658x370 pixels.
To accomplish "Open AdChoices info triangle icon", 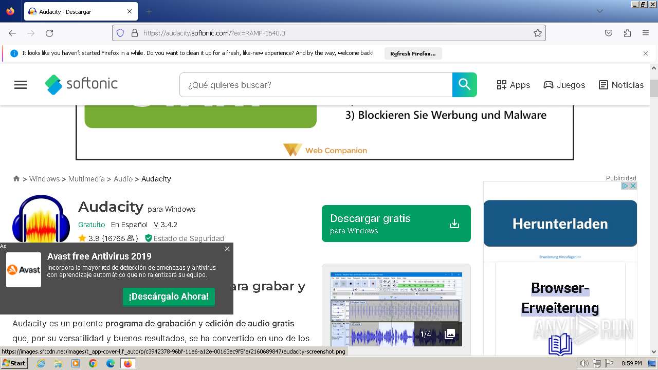I will coord(626,186).
